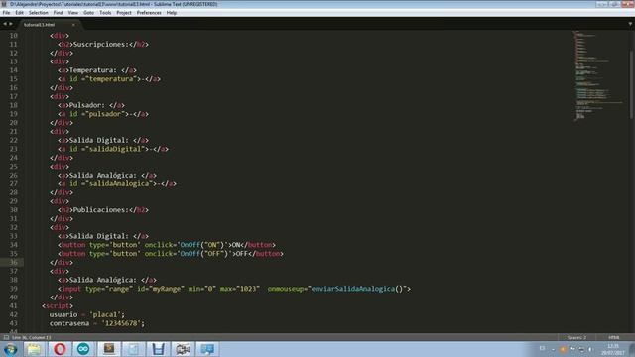This screenshot has height=357, width=635.
Task: Click the document app taskbar icon
Action: pos(134,349)
